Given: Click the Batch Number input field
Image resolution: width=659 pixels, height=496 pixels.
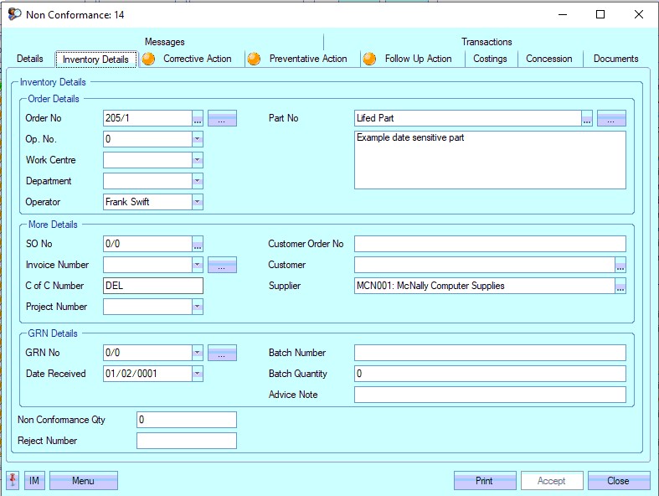Looking at the screenshot, I should pos(490,353).
